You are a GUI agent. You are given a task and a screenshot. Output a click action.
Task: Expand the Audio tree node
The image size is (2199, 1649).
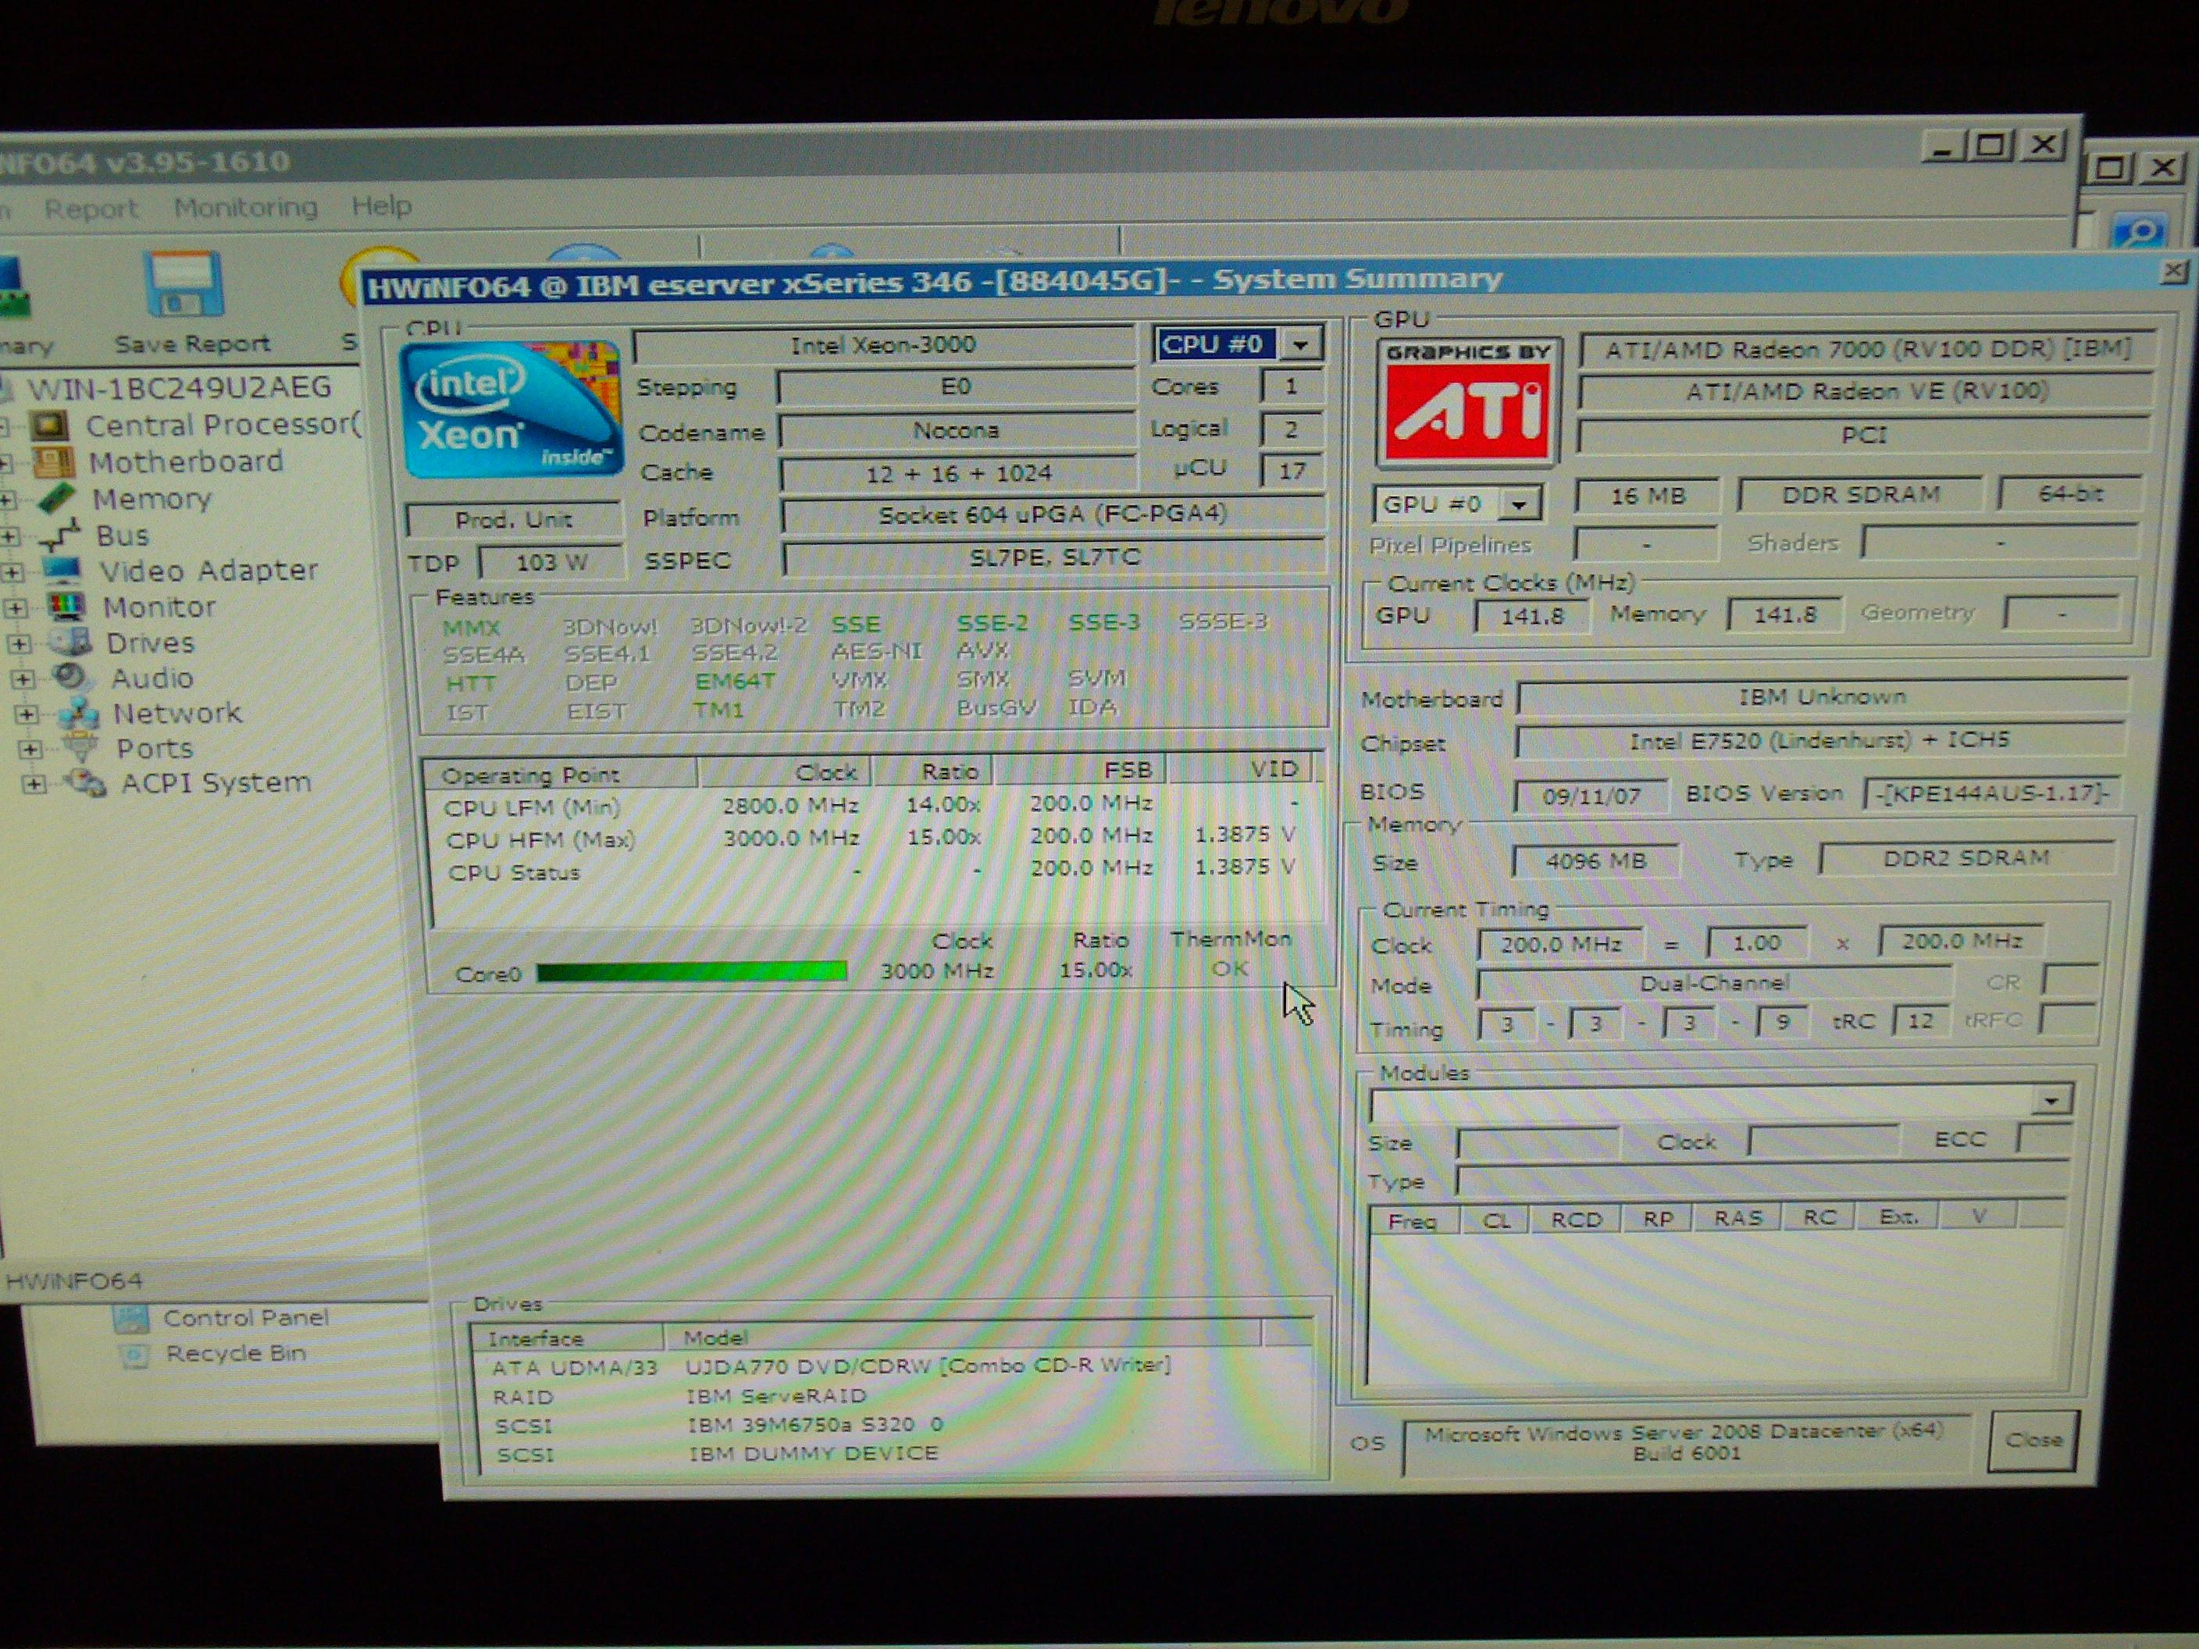[22, 678]
